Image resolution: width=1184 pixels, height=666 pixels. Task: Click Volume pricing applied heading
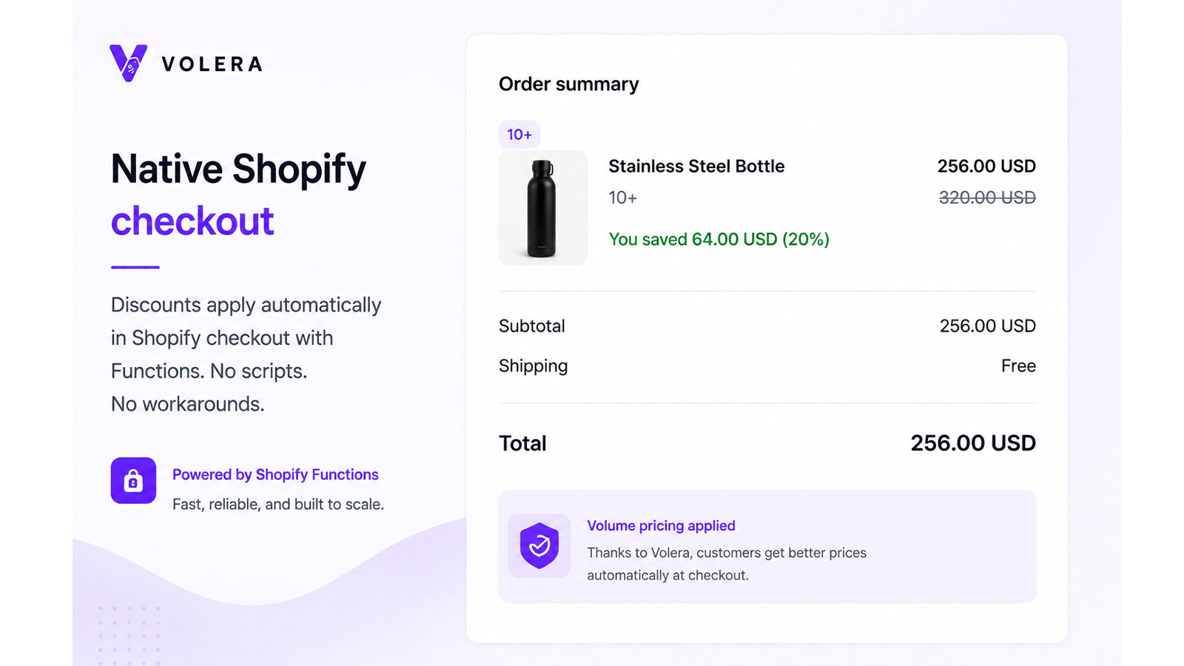click(x=661, y=525)
